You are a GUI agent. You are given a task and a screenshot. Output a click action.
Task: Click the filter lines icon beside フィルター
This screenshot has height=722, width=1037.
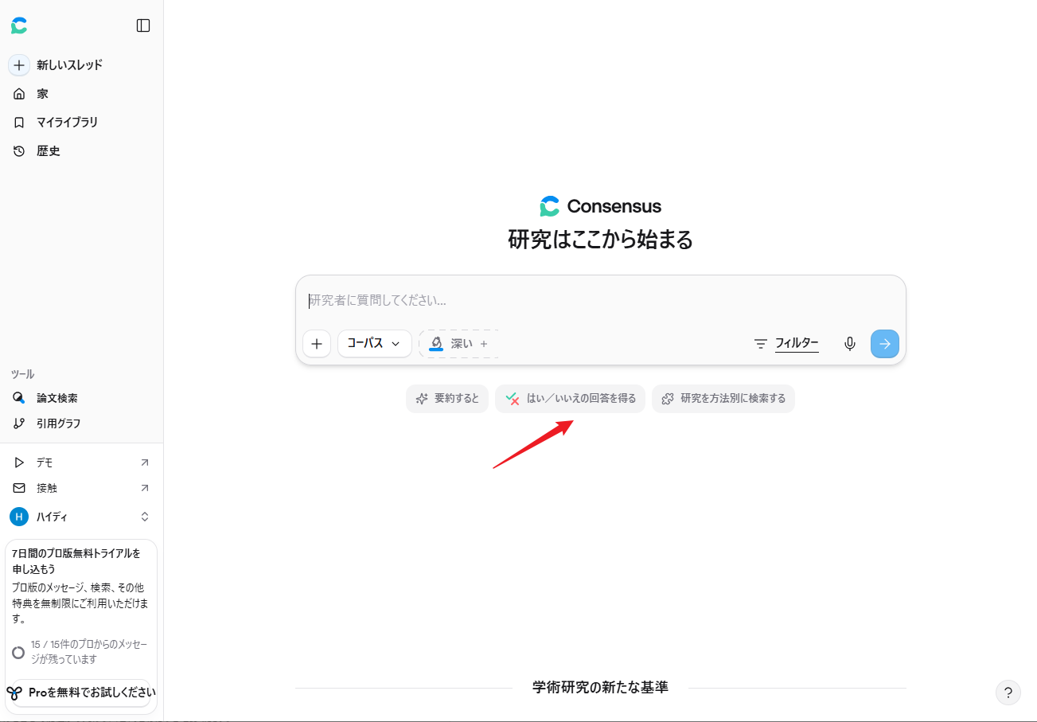tap(761, 344)
